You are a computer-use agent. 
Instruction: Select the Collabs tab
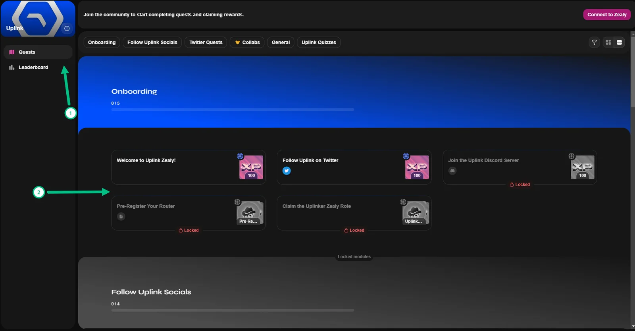247,42
